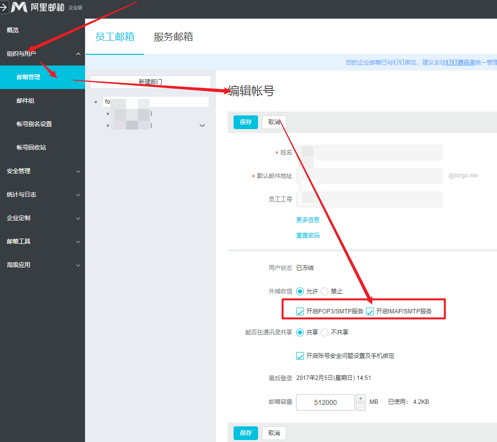Click the top 取消 button
Image resolution: width=497 pixels, height=442 pixels.
[274, 122]
